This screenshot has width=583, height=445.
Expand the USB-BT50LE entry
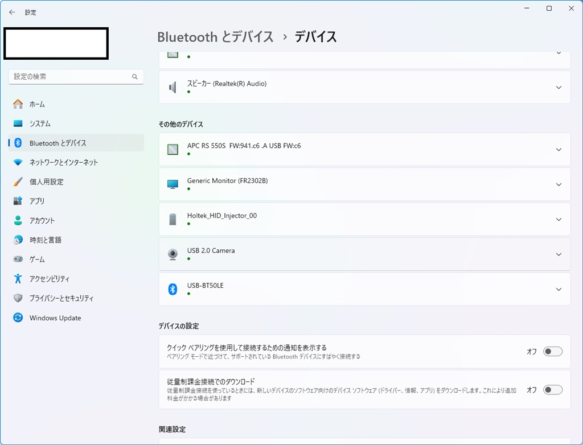pyautogui.click(x=559, y=289)
